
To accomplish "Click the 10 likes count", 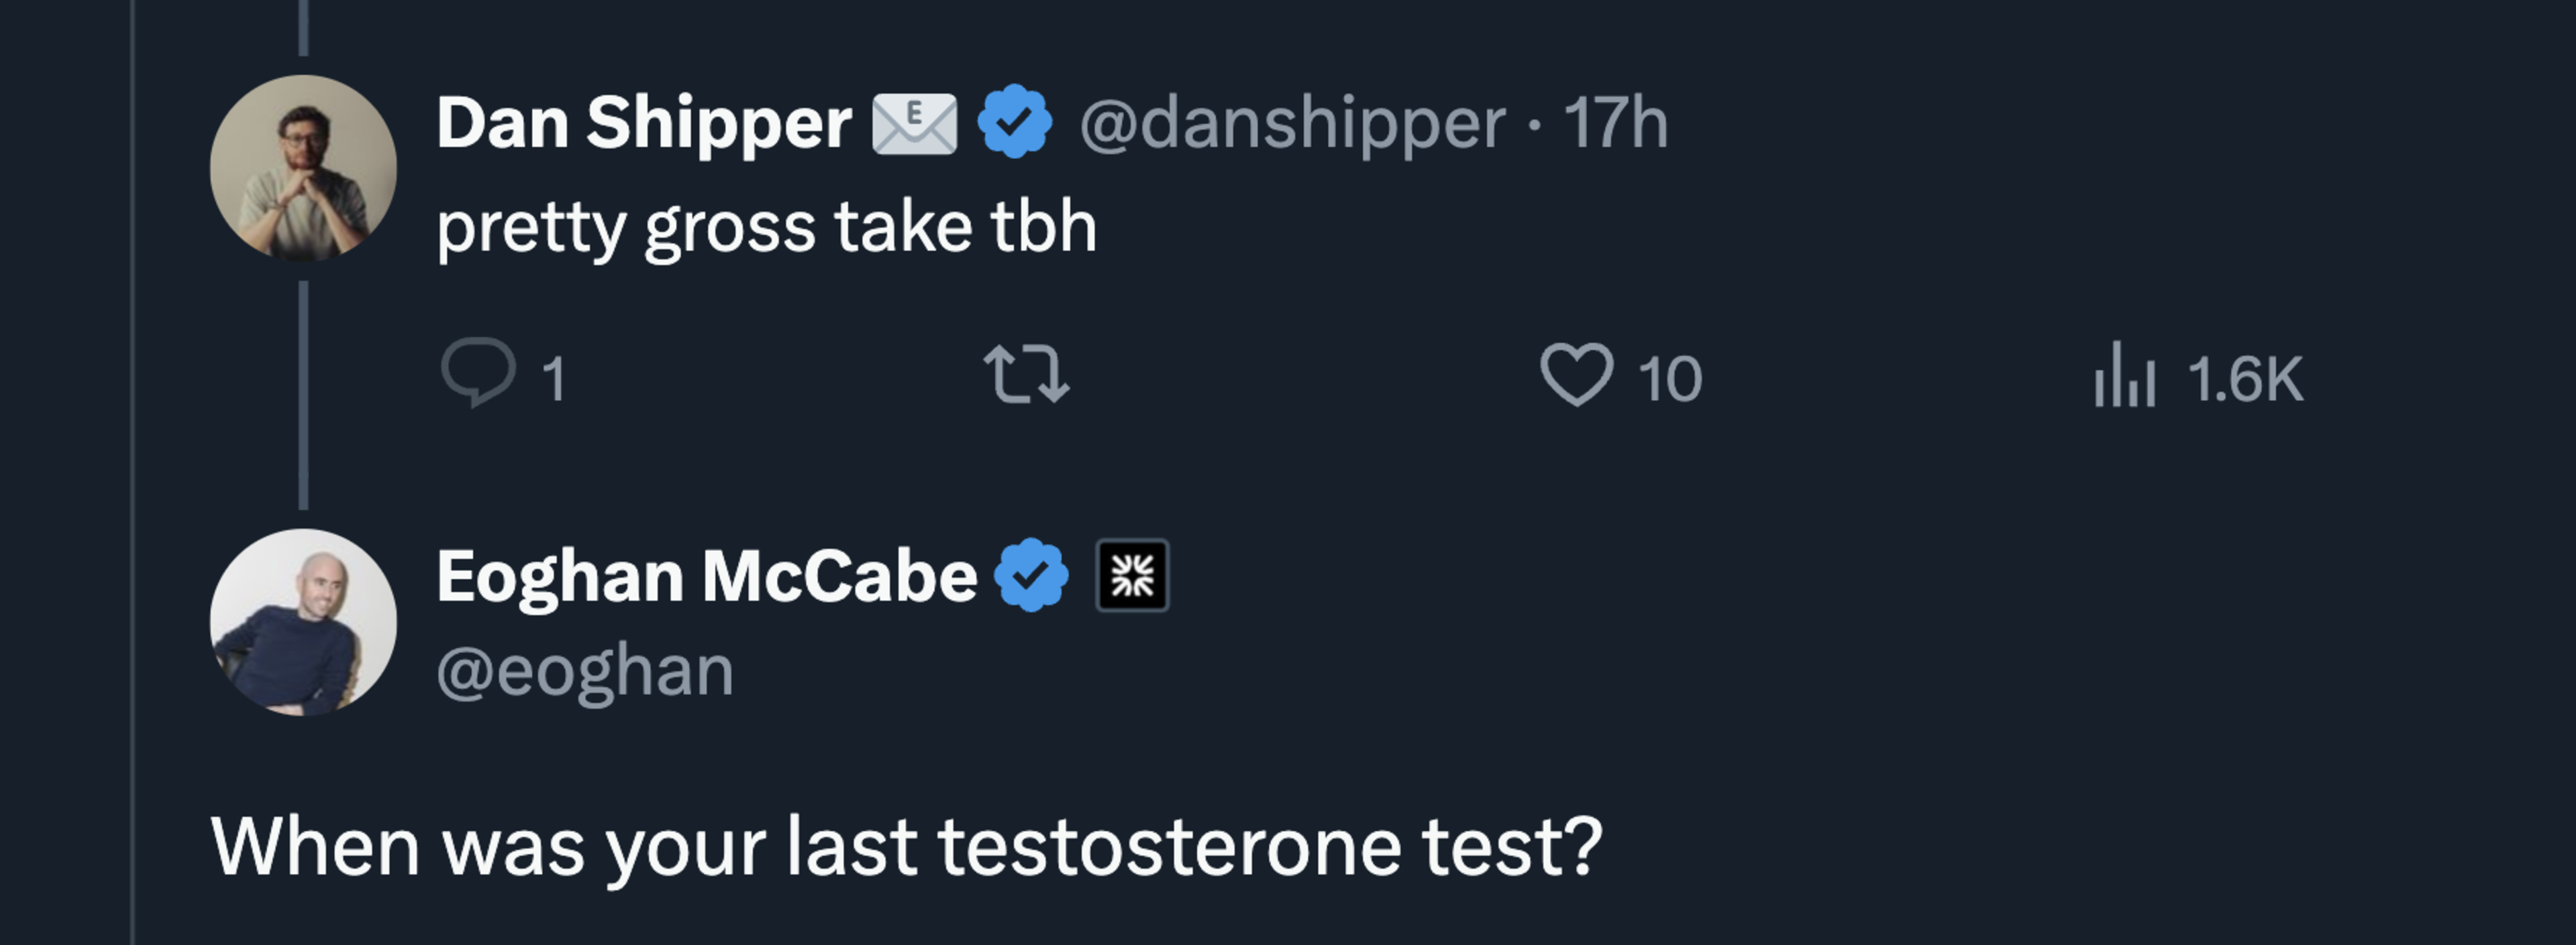I will (x=1669, y=379).
